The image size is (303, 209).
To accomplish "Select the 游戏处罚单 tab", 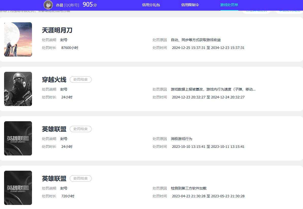I will 229,5.
